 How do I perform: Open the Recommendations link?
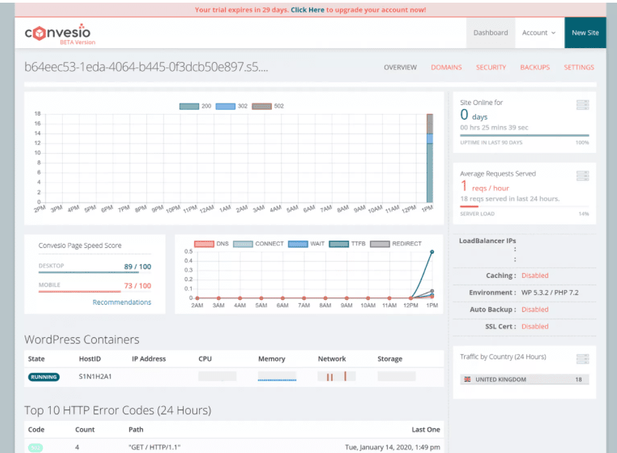click(122, 302)
